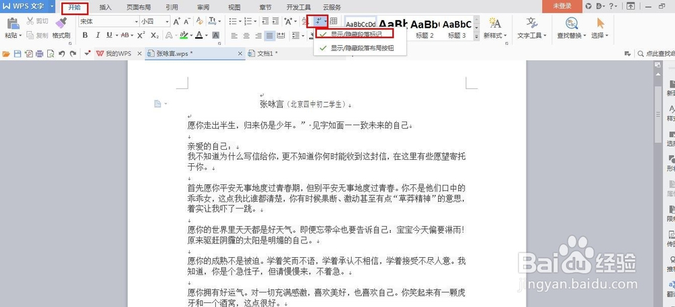
Task: Switch to the 审阅 ribbon tab
Action: 203,7
